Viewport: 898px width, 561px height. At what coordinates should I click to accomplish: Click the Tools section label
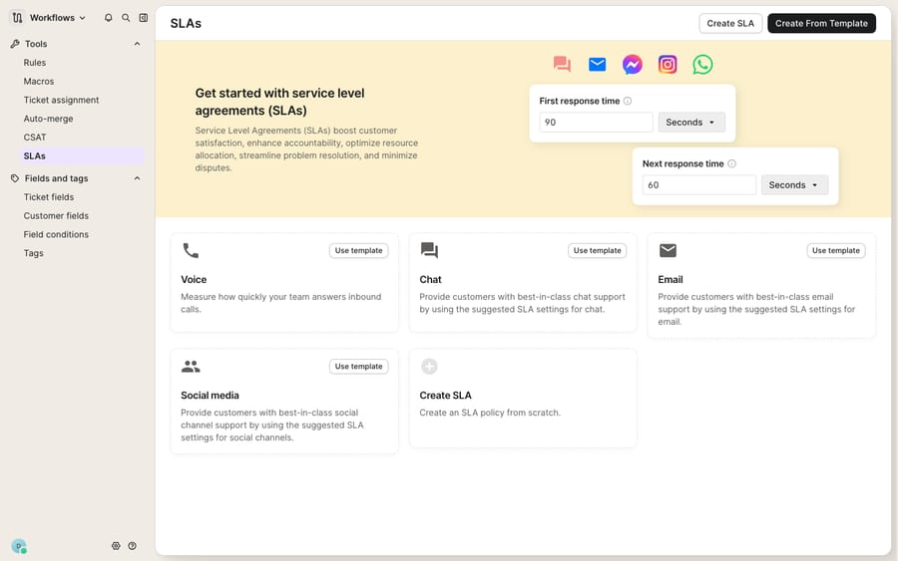coord(36,44)
